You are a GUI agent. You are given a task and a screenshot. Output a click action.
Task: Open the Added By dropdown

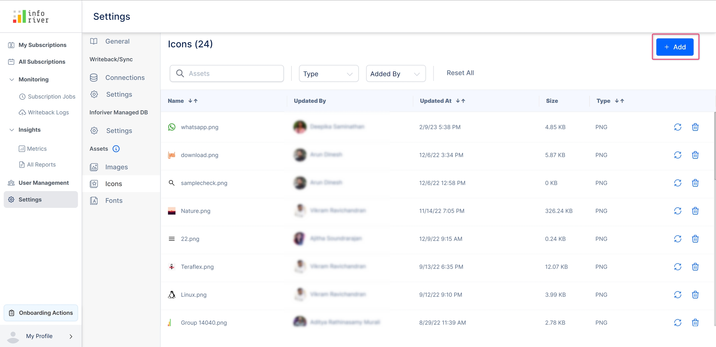click(396, 74)
